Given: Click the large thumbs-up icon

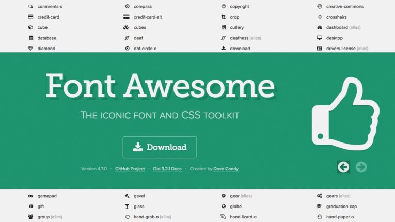Looking at the screenshot, I should coord(345,114).
